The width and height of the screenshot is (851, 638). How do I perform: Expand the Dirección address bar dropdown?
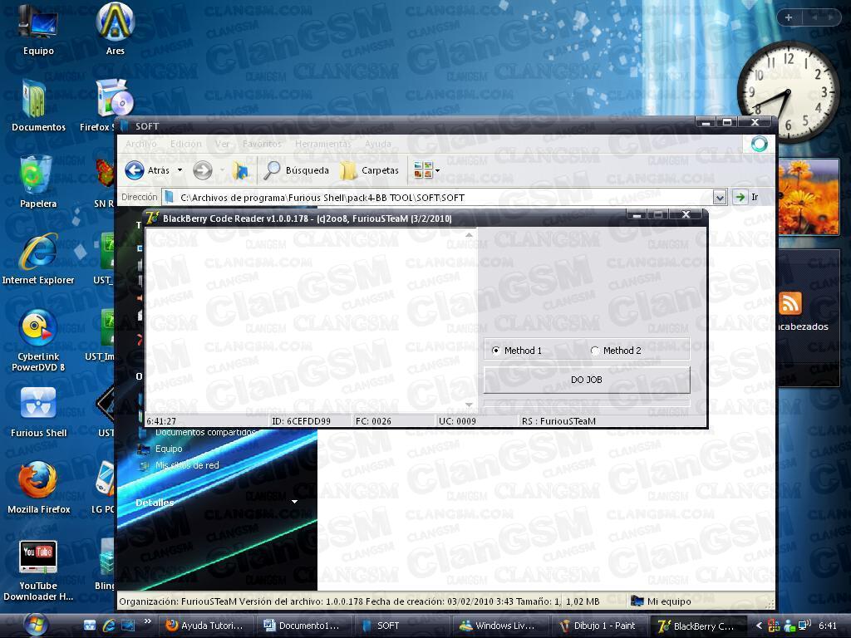pos(720,198)
